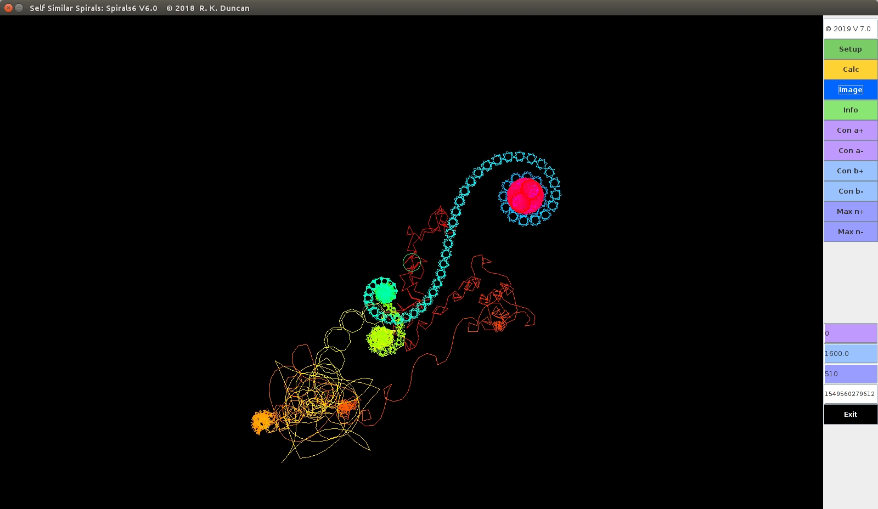
Task: Lower max iterations with Max n-
Action: tap(850, 231)
